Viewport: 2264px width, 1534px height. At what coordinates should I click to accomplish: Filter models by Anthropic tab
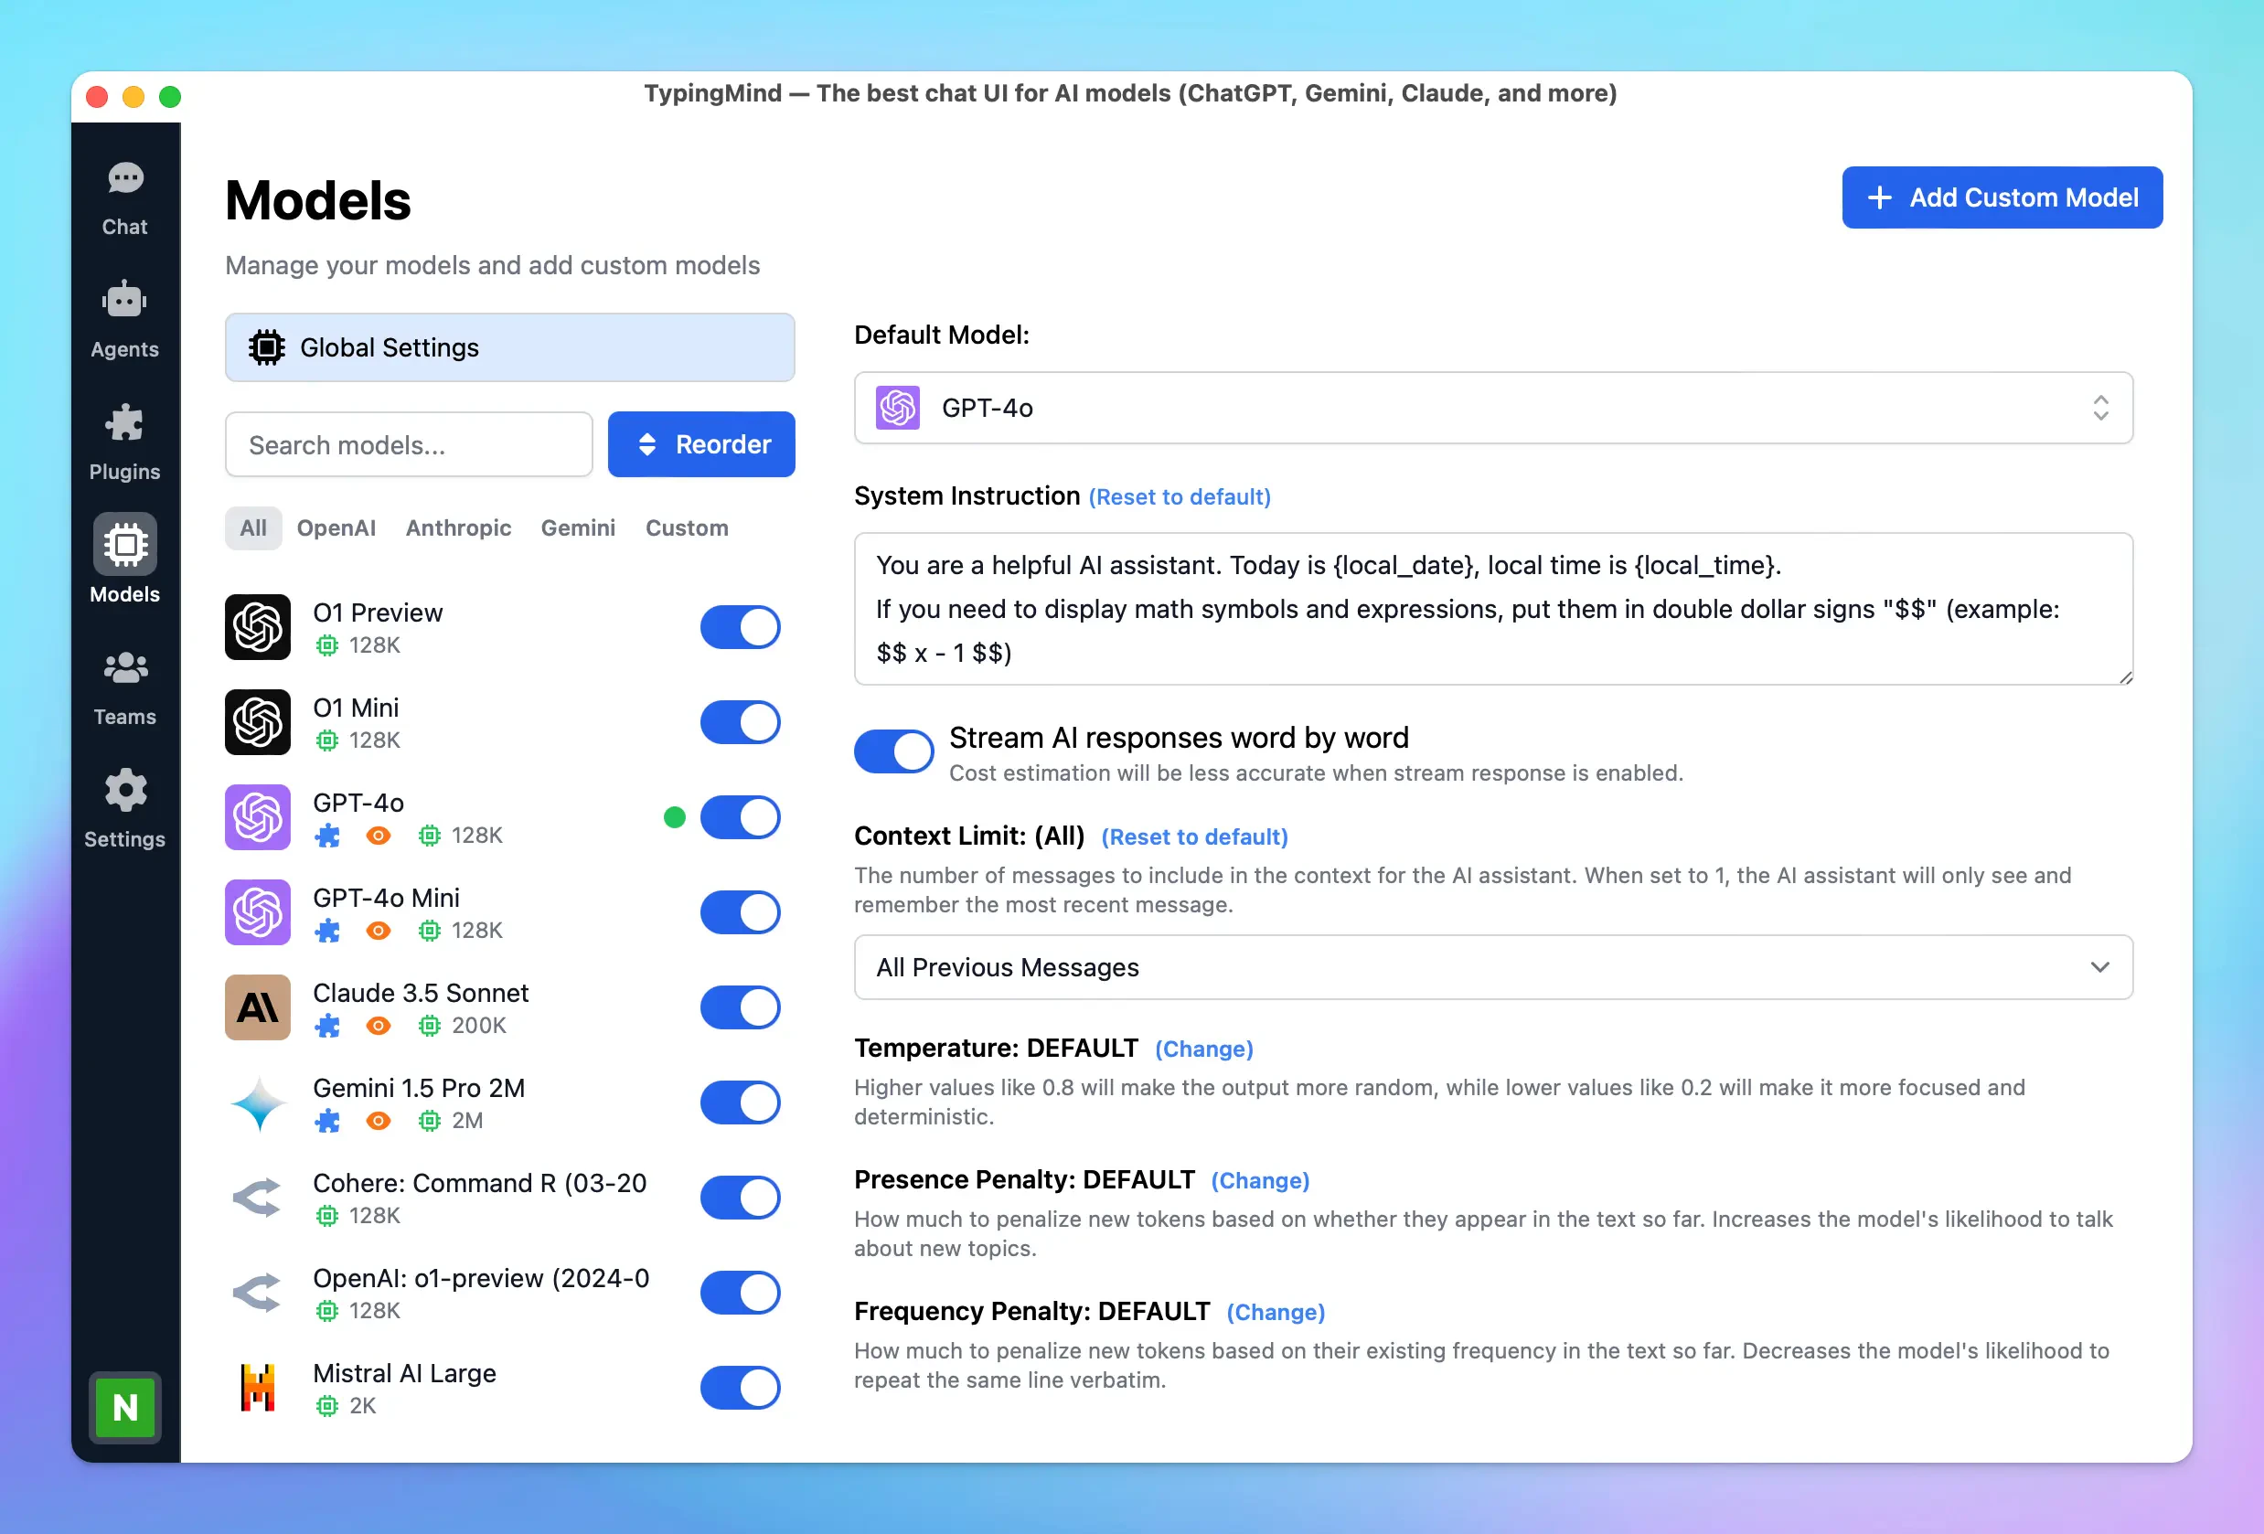pyautogui.click(x=459, y=527)
